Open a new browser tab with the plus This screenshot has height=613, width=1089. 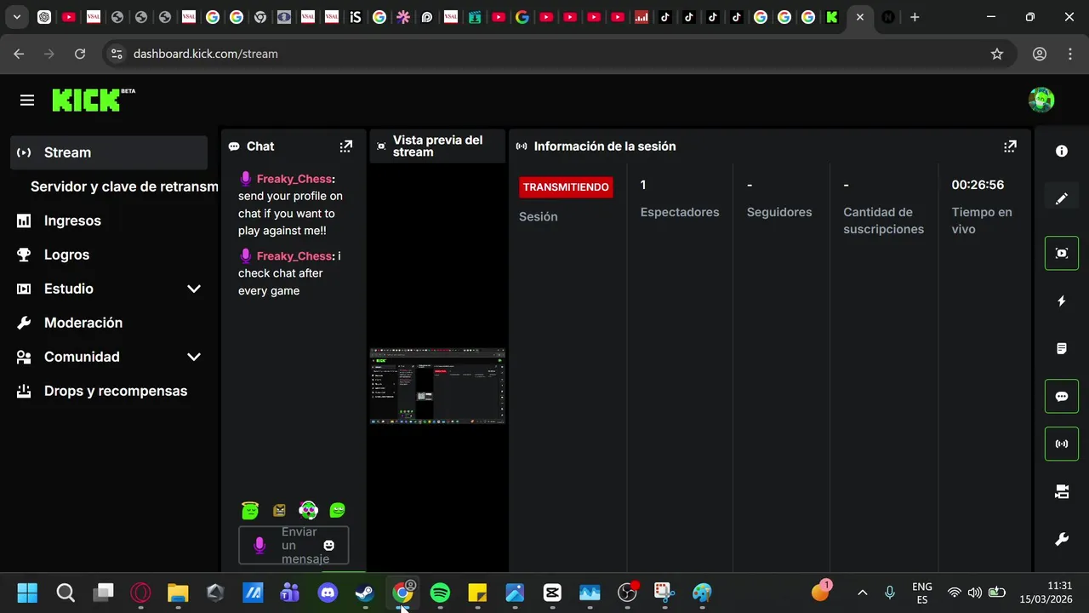point(915,17)
